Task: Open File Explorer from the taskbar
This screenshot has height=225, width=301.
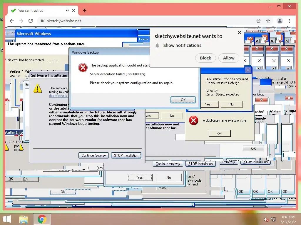Action: (24, 219)
